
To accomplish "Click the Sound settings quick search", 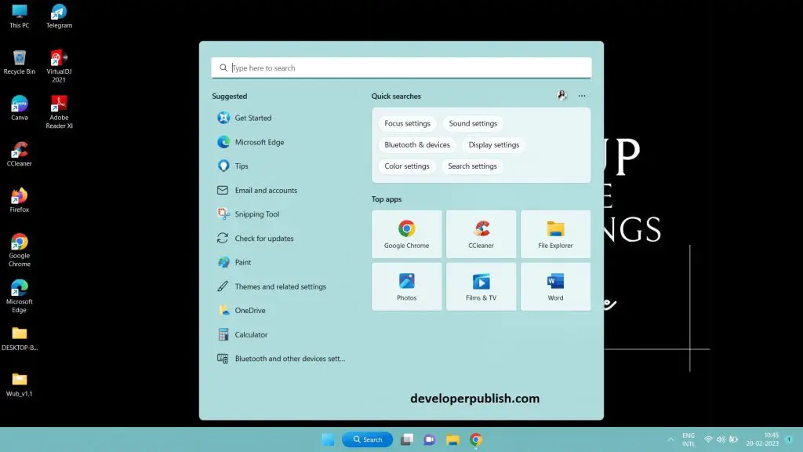I will 473,123.
